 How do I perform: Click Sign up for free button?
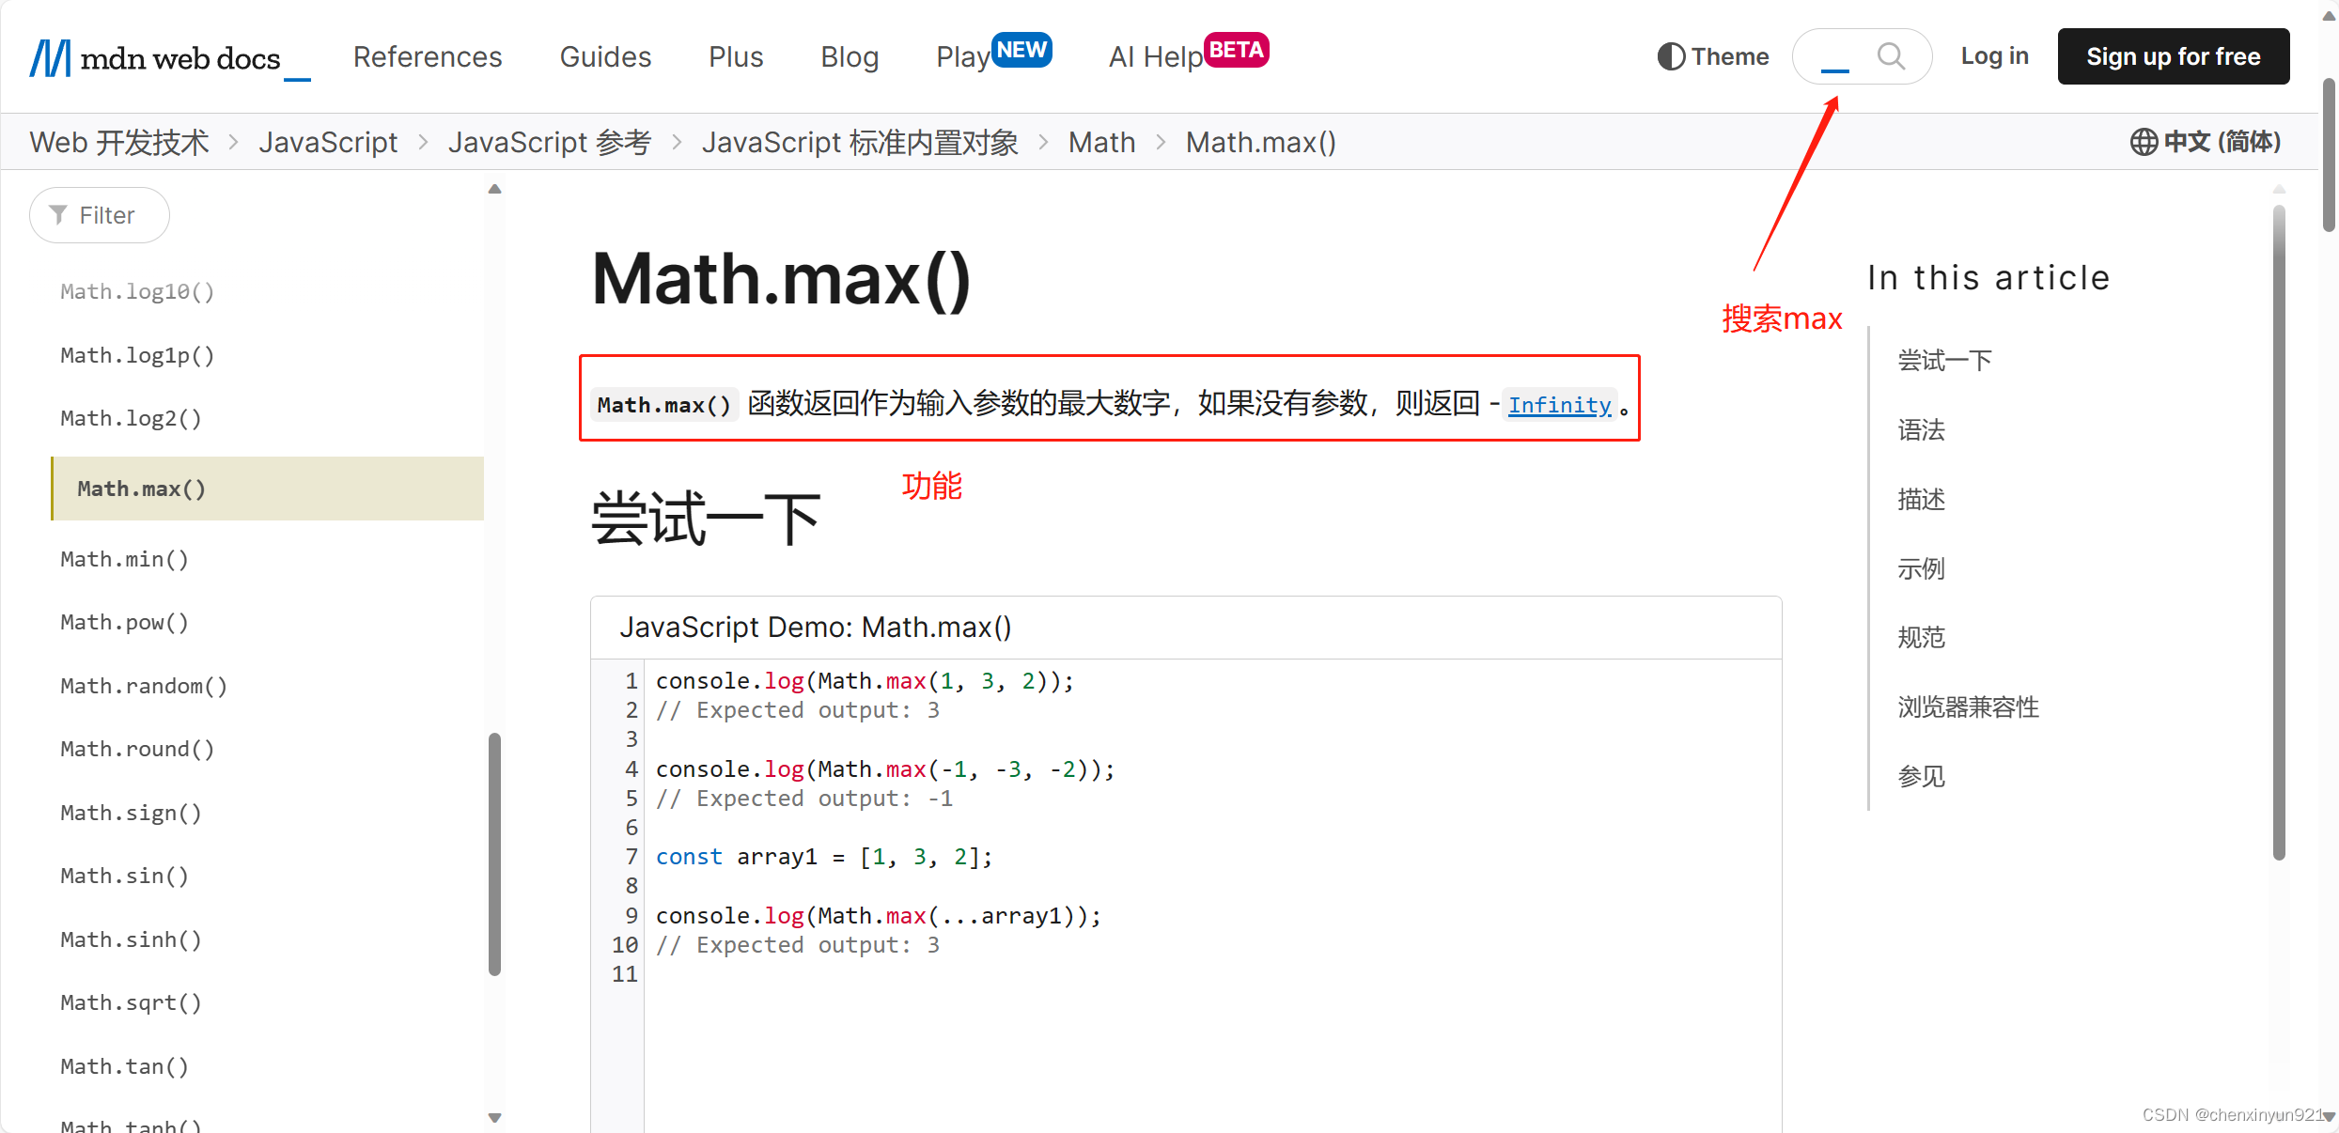[2174, 56]
